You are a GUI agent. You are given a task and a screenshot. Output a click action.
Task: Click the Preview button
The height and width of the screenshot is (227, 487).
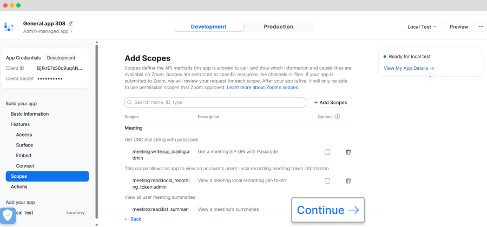pos(459,26)
